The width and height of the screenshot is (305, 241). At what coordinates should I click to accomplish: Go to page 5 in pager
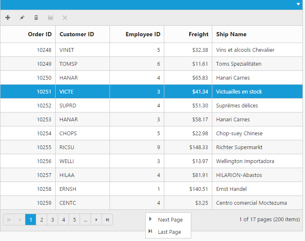tap(75, 220)
